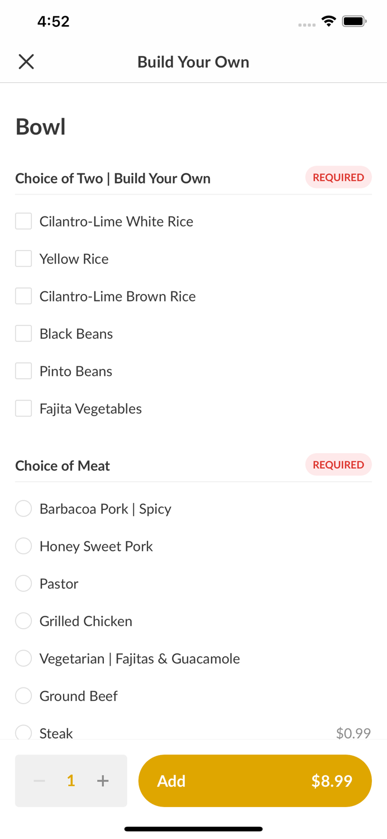Screen dimensions: 387x839
Task: Tick the Black Beans checkbox
Action: click(23, 334)
